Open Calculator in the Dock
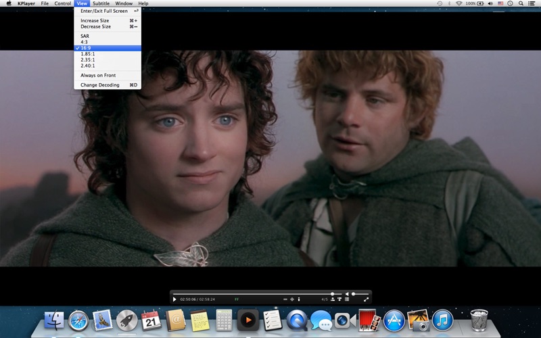This screenshot has height=338, width=541. [224, 320]
